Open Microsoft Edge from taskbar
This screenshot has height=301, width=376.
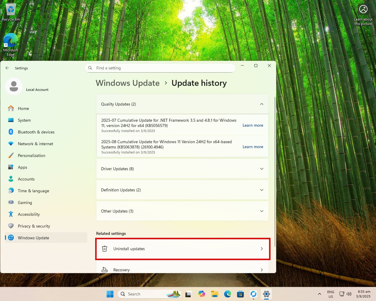click(x=228, y=294)
